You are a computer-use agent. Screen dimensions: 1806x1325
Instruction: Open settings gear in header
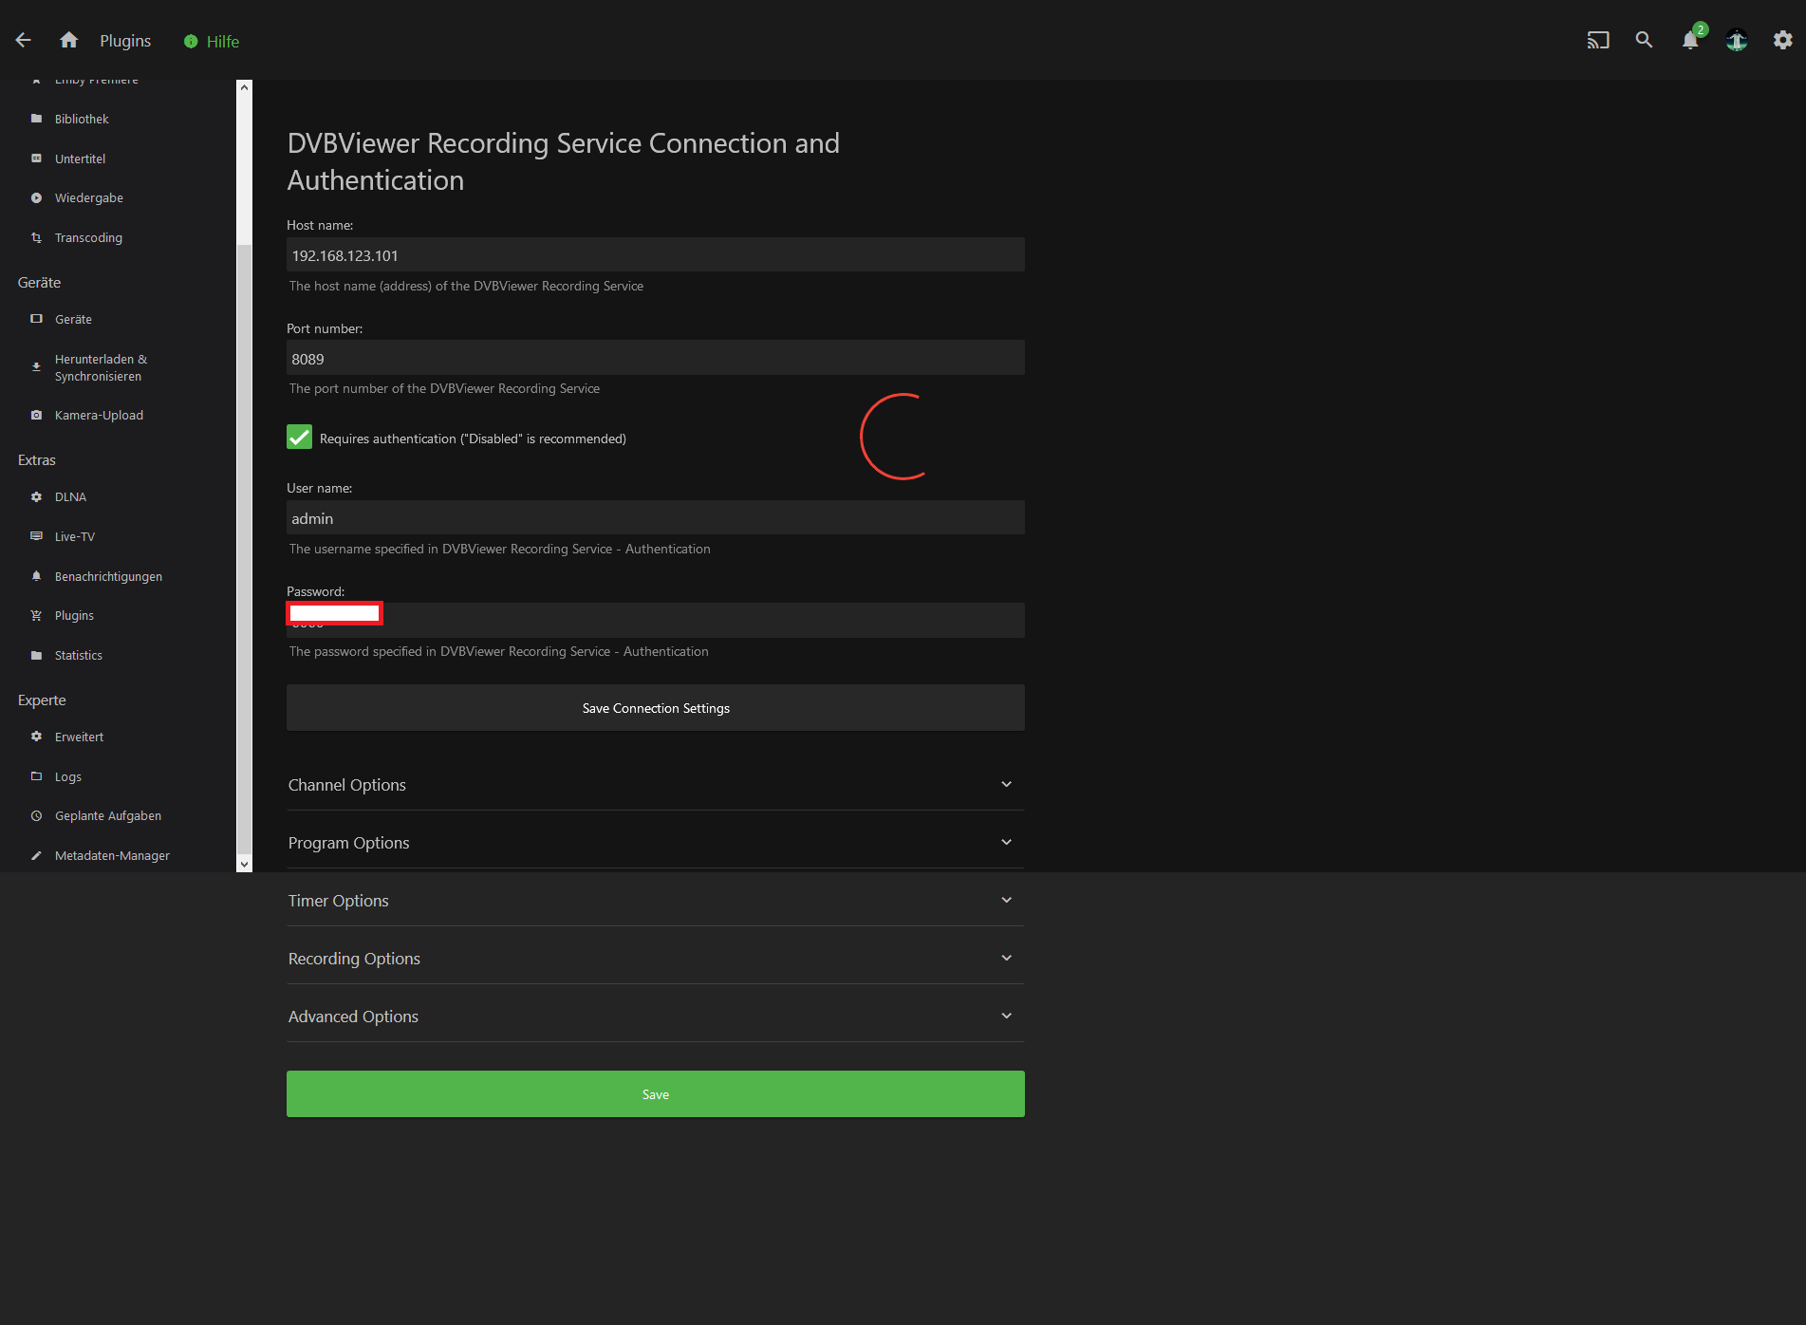tap(1783, 40)
